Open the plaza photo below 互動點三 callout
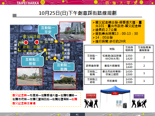 30,77
